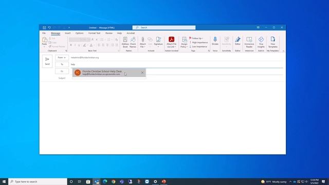Click Align Left in Basic Text
The image size is (329, 185).
[99, 45]
